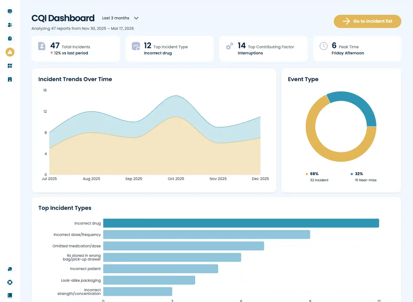Click the Incorrect patient bar in the chart
The width and height of the screenshot is (413, 302).
(160, 269)
